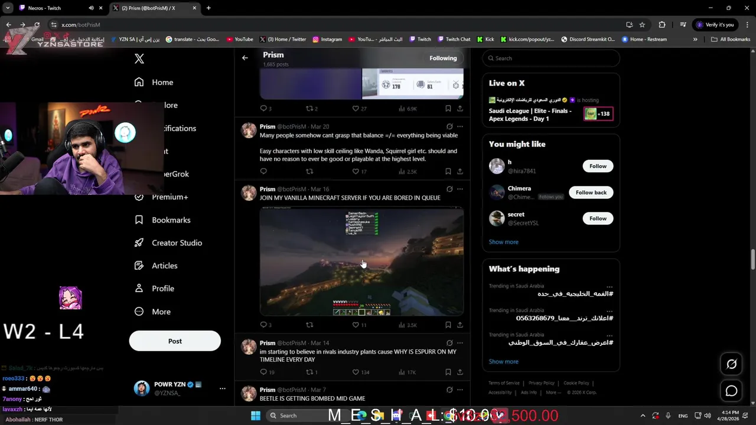The image size is (756, 425).
Task: Go back with the arrow beside Prism
Action: click(x=245, y=58)
